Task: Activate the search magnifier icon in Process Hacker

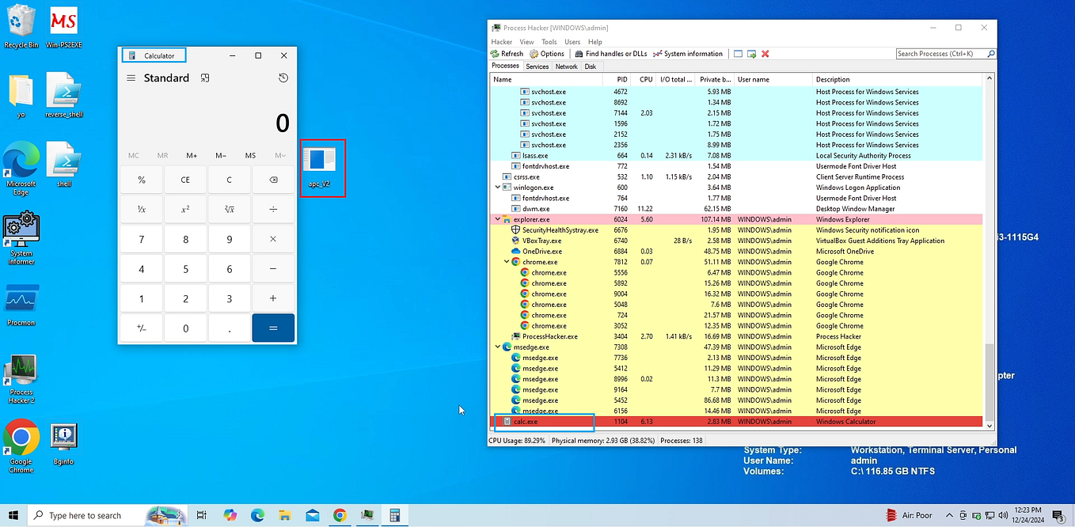Action: tap(989, 54)
